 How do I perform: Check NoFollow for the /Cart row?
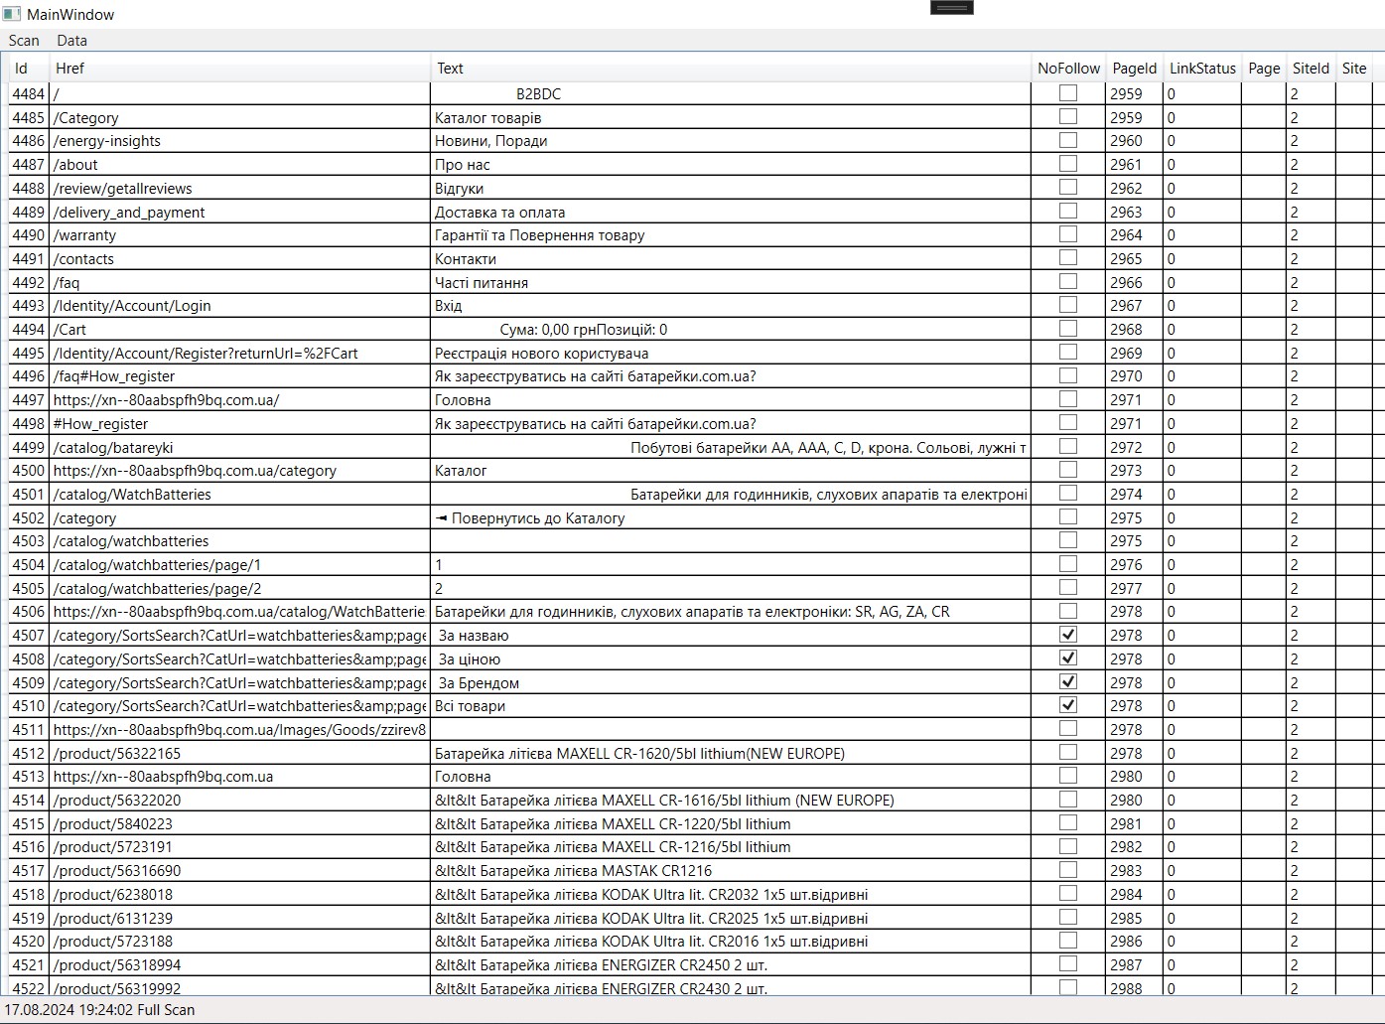(x=1068, y=329)
